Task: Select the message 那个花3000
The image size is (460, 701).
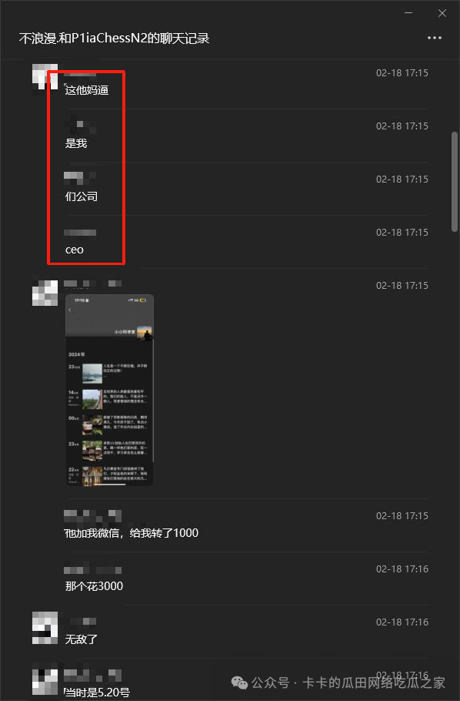Action: pyautogui.click(x=94, y=586)
